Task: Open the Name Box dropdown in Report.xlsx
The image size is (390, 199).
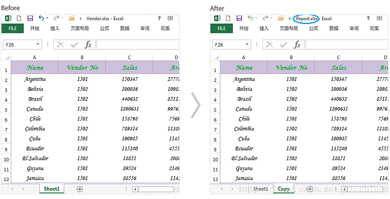Action: click(x=247, y=44)
